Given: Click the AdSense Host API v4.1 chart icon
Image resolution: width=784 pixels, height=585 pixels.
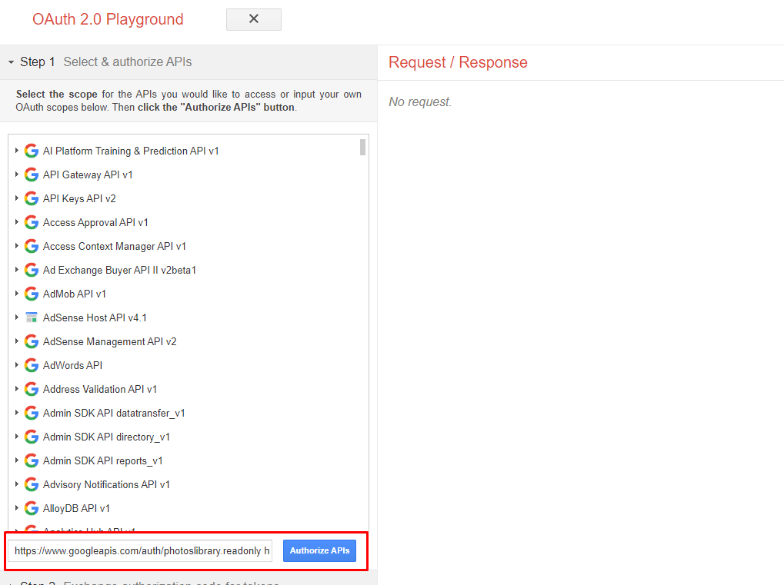Looking at the screenshot, I should (31, 317).
